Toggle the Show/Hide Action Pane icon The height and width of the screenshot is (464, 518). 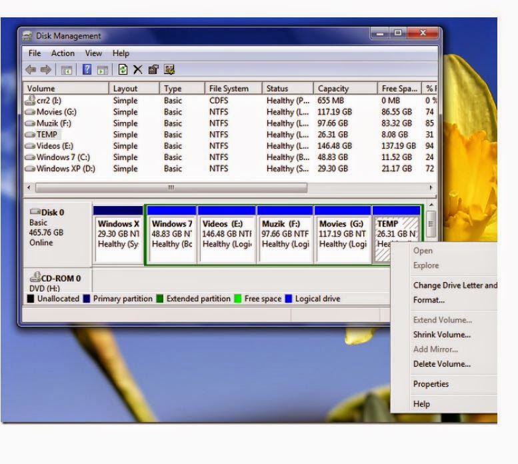103,70
